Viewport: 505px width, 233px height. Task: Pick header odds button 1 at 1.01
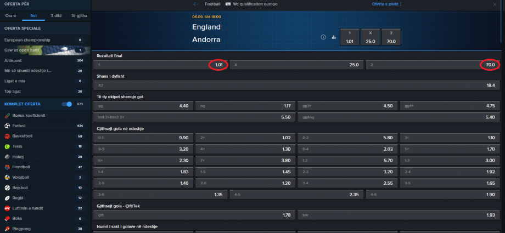[x=350, y=37]
